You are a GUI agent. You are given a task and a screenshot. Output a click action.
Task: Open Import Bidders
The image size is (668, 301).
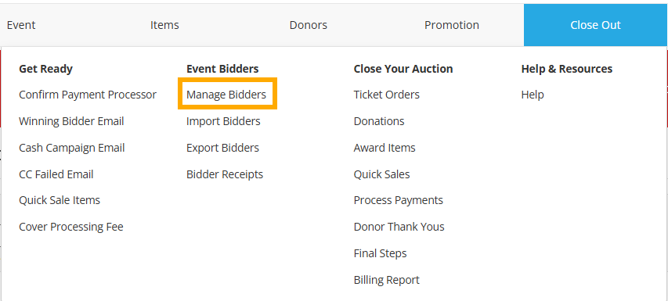[223, 121]
